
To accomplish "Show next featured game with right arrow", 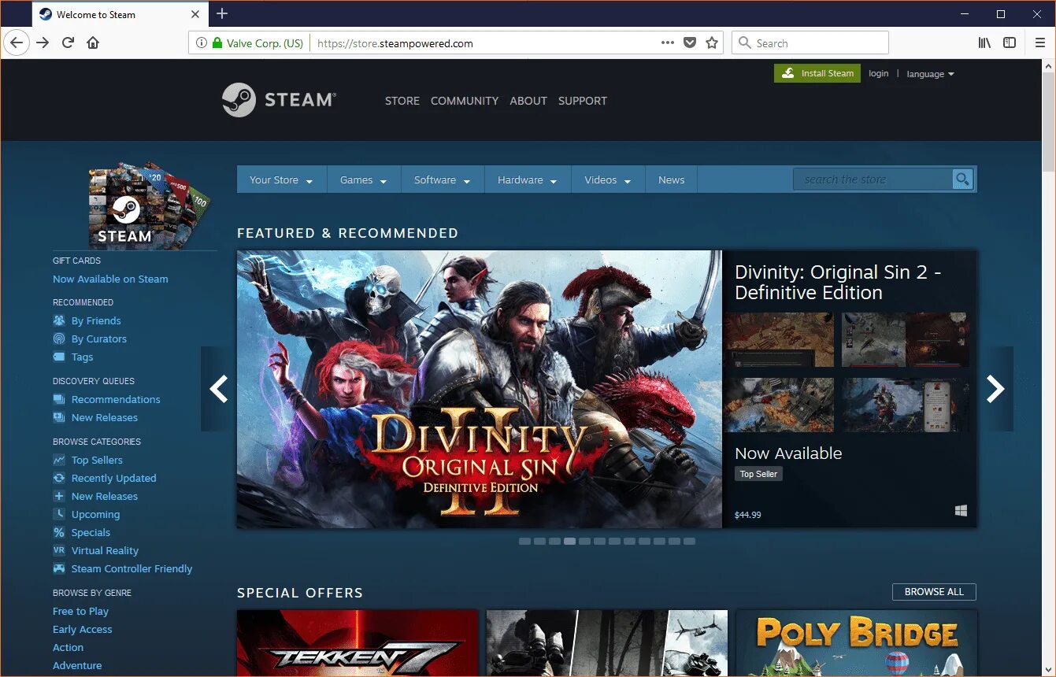I will [x=995, y=389].
